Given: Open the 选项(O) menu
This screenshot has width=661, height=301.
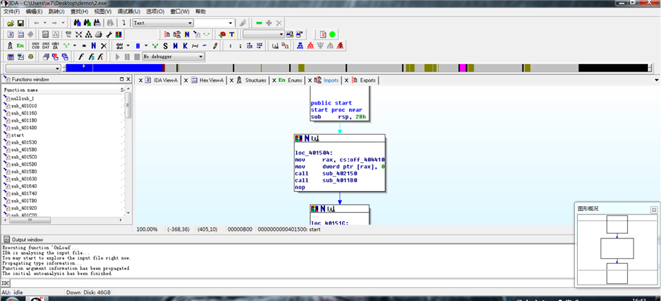Looking at the screenshot, I should point(155,12).
